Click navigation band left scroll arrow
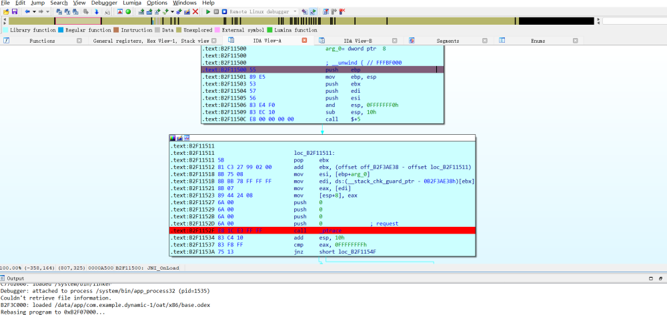Screen dimensions: 667x315 click(5, 21)
